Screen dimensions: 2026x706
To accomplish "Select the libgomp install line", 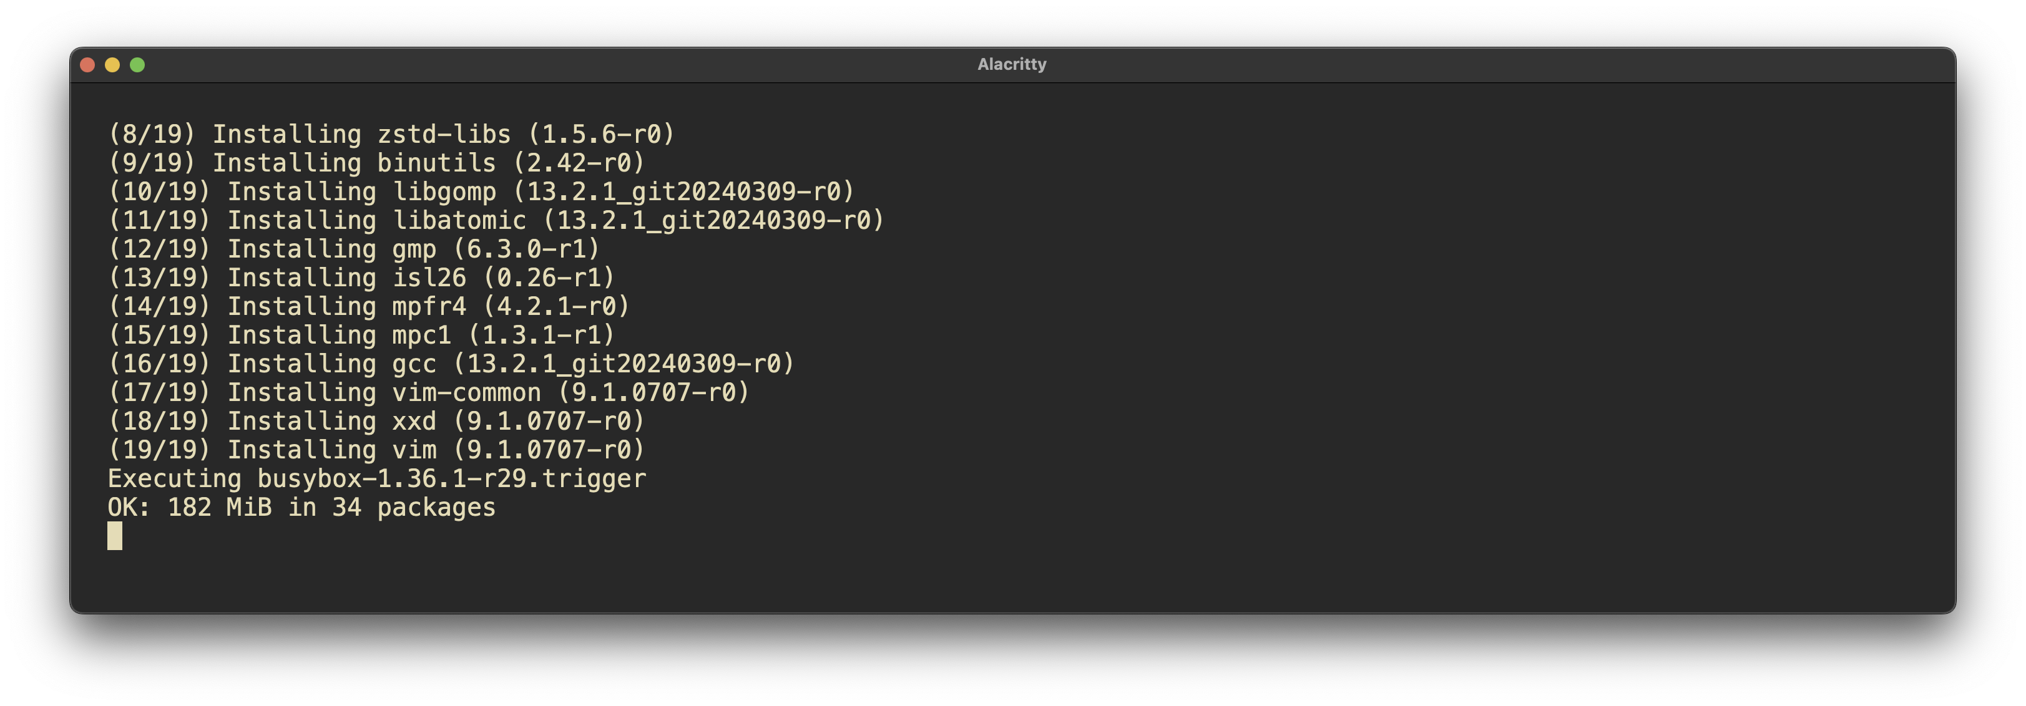I will (x=481, y=192).
